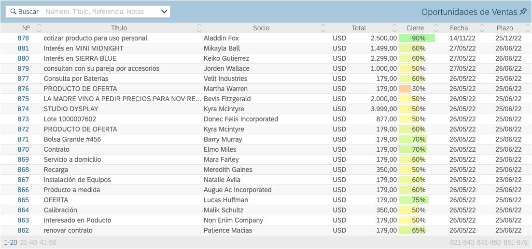Image resolution: width=532 pixels, height=249 pixels.
Task: Sort by the Cierre column arrows
Action: [436, 28]
